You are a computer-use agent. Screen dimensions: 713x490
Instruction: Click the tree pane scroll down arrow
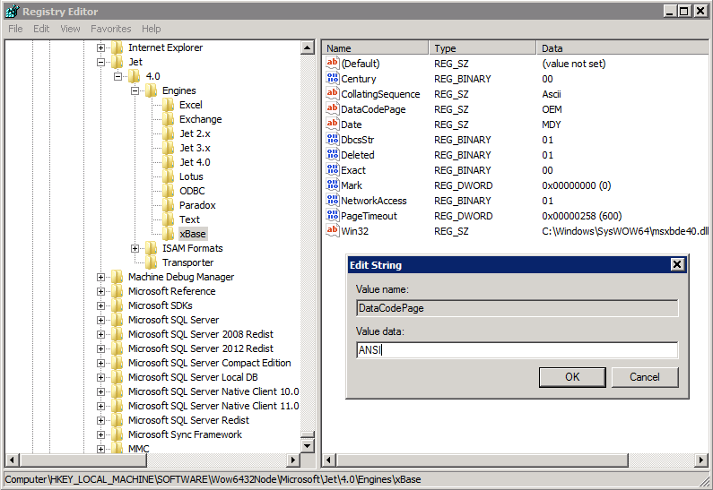click(x=308, y=446)
